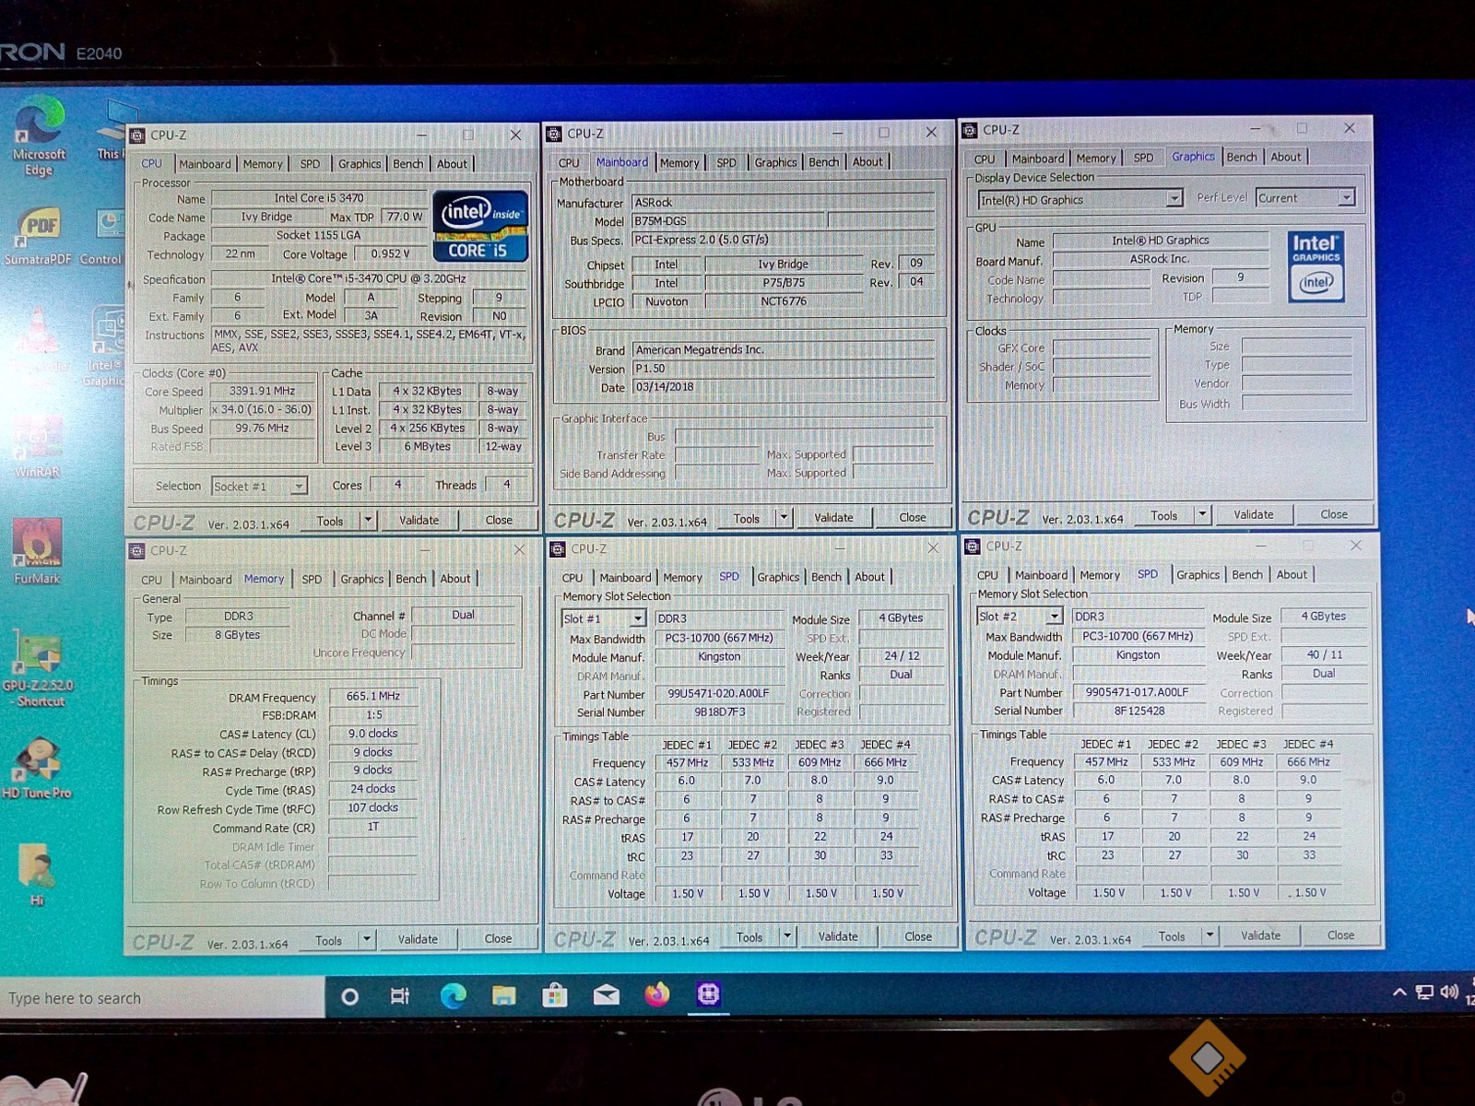Open Tools dropdown arrow in Mainboard window
This screenshot has height=1106, width=1475.
(784, 517)
